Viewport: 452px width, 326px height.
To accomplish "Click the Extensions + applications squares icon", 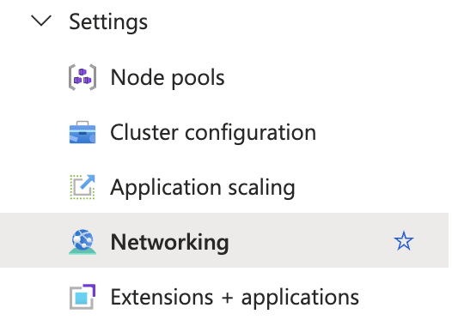I will pos(82,297).
